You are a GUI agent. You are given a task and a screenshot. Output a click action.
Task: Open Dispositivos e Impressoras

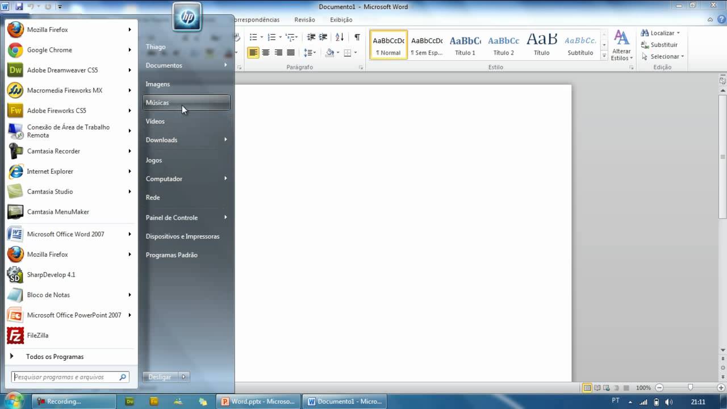(x=186, y=236)
